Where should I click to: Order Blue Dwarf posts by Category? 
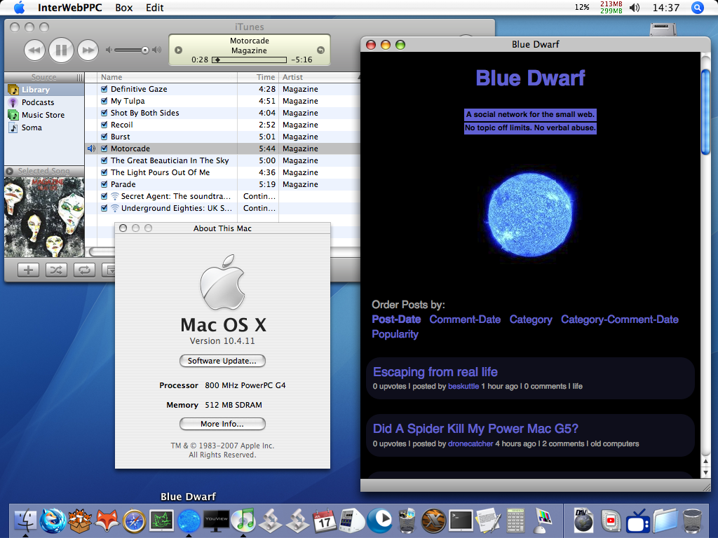click(531, 319)
